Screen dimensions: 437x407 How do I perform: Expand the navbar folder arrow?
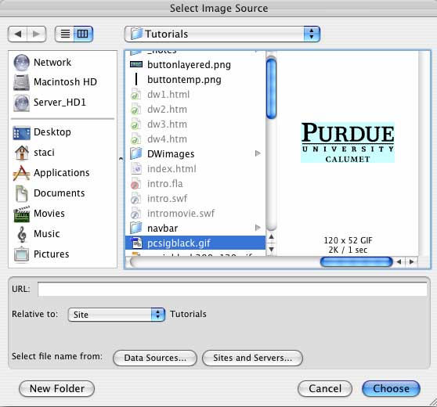[x=258, y=228]
